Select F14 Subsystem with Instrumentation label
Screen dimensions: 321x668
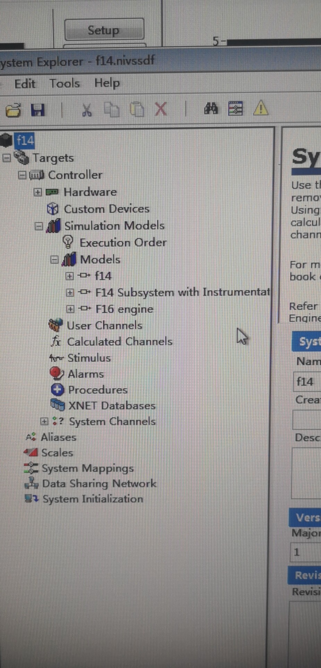[x=182, y=292]
